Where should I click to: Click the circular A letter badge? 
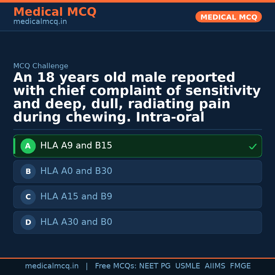tap(28, 146)
